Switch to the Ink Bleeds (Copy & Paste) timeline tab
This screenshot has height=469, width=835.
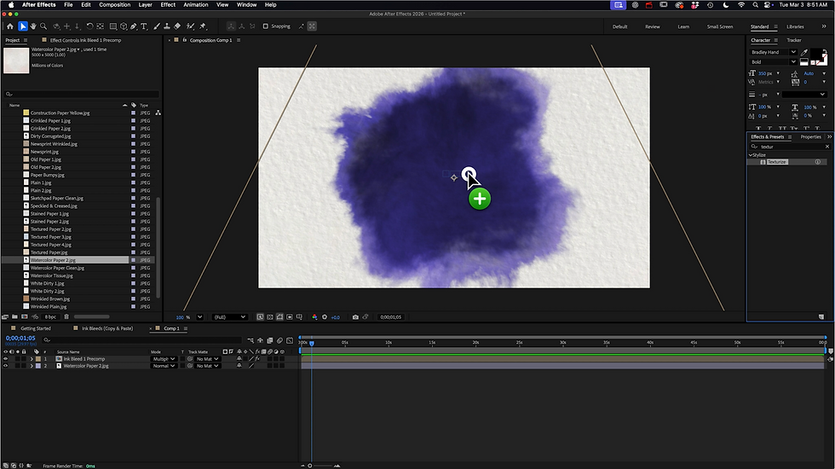pos(107,328)
